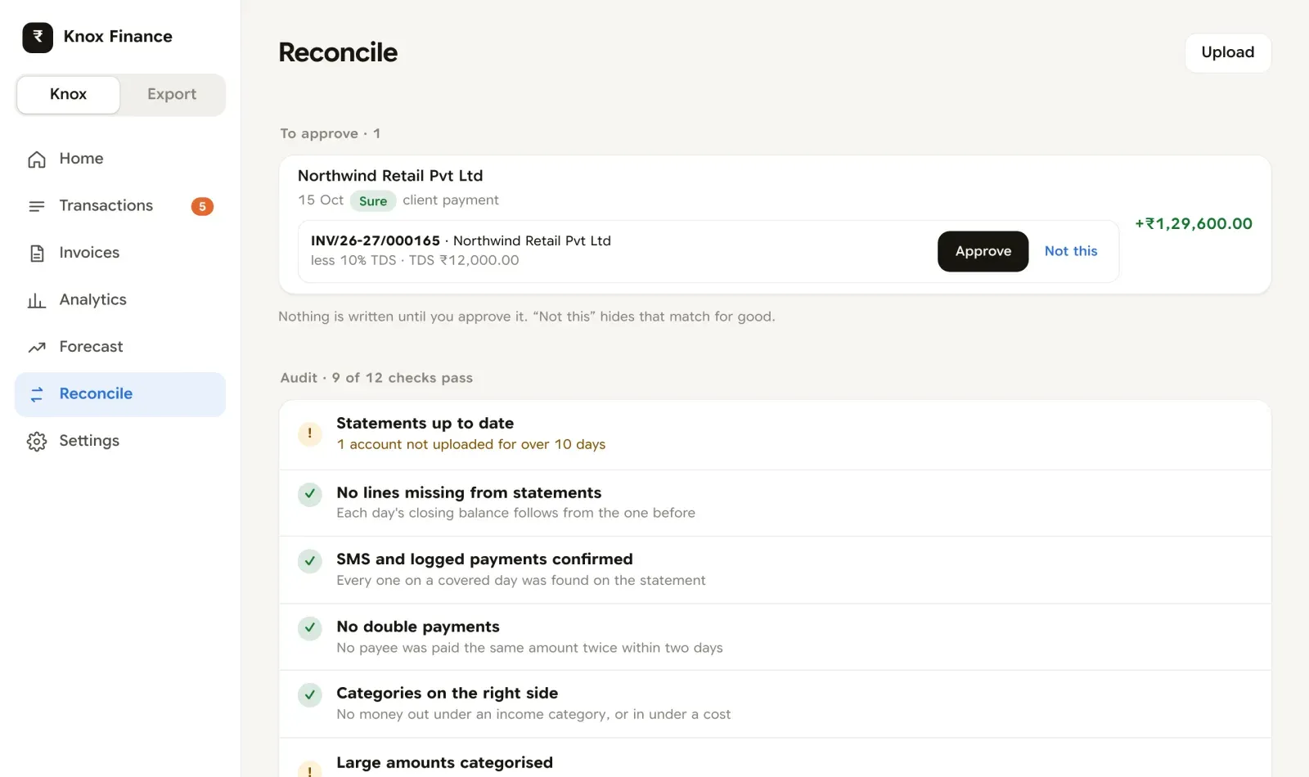The image size is (1309, 777).
Task: Open the Forecast page
Action: coord(120,347)
